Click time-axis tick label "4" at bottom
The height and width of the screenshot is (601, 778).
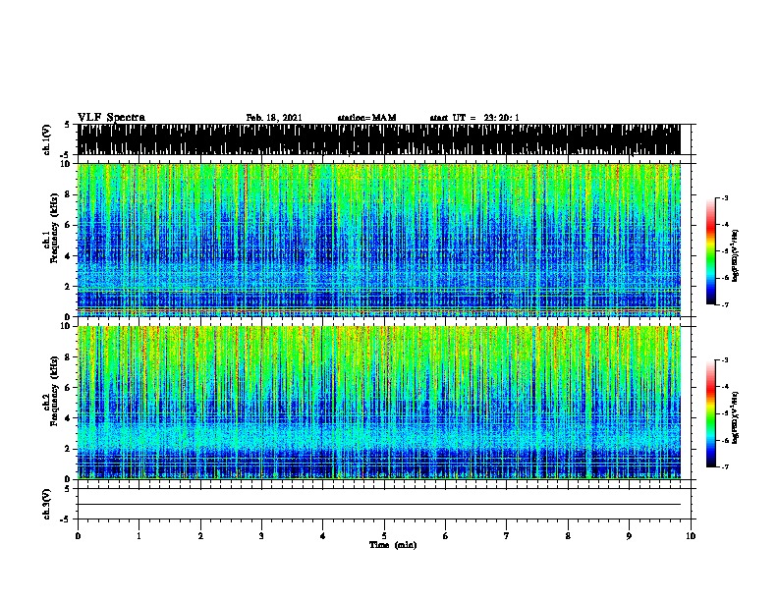(x=322, y=535)
